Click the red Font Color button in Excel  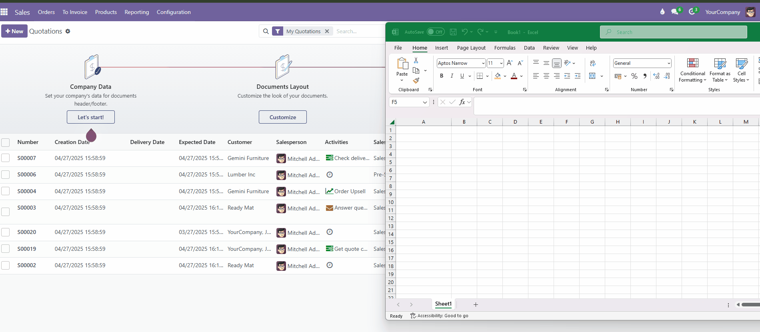[514, 76]
